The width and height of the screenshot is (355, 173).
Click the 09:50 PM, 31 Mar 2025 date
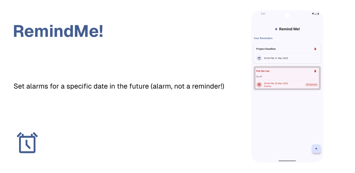click(276, 58)
